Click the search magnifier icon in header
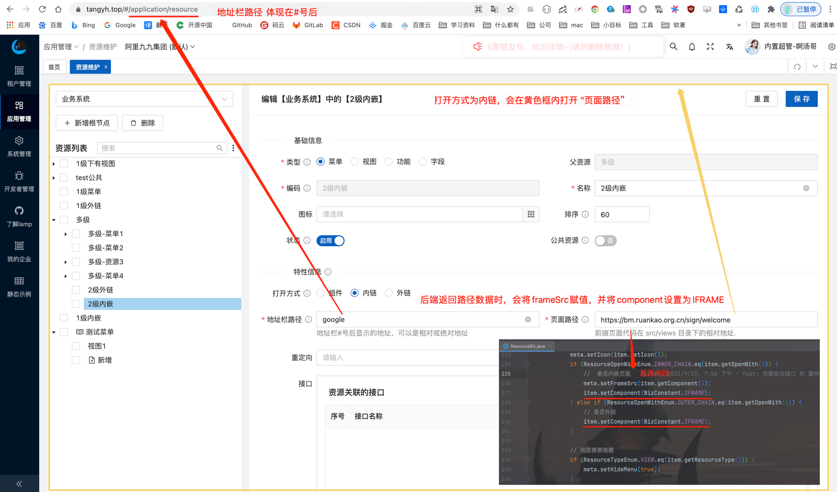 [674, 47]
